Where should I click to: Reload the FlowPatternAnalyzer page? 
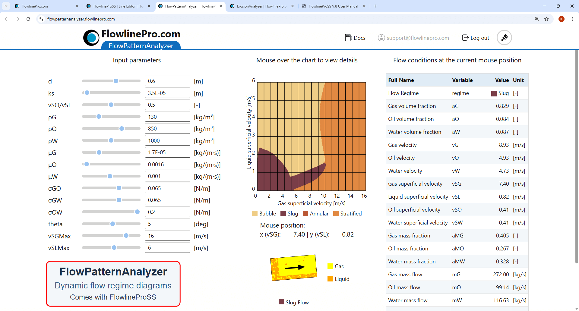point(28,19)
